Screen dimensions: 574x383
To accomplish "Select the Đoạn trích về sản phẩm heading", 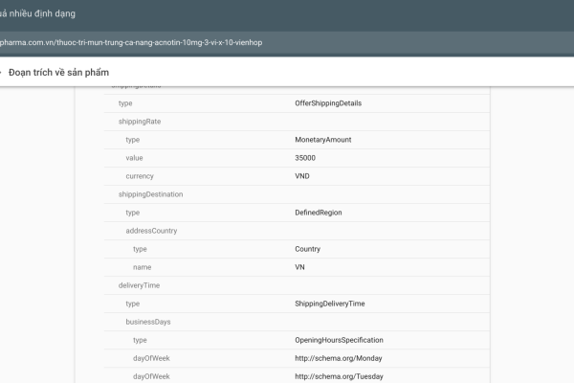I will [x=59, y=72].
